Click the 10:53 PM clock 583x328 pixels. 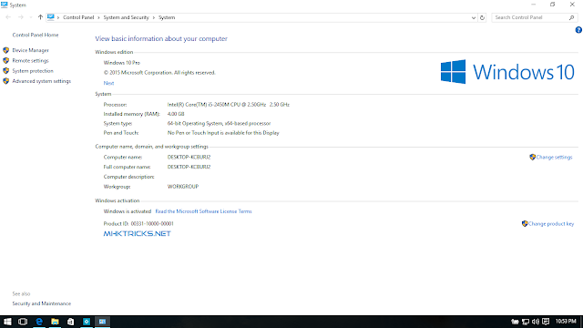[x=566, y=322]
